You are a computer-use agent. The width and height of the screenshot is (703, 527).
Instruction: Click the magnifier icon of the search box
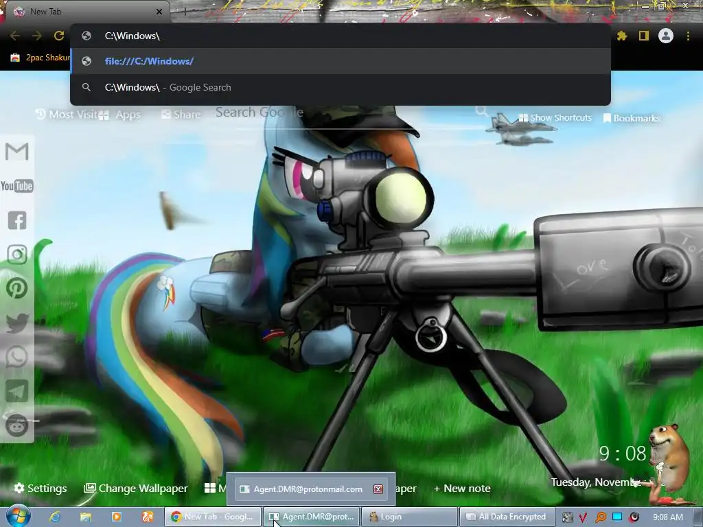481,110
